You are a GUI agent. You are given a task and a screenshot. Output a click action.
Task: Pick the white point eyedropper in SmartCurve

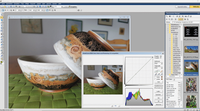point(161,74)
